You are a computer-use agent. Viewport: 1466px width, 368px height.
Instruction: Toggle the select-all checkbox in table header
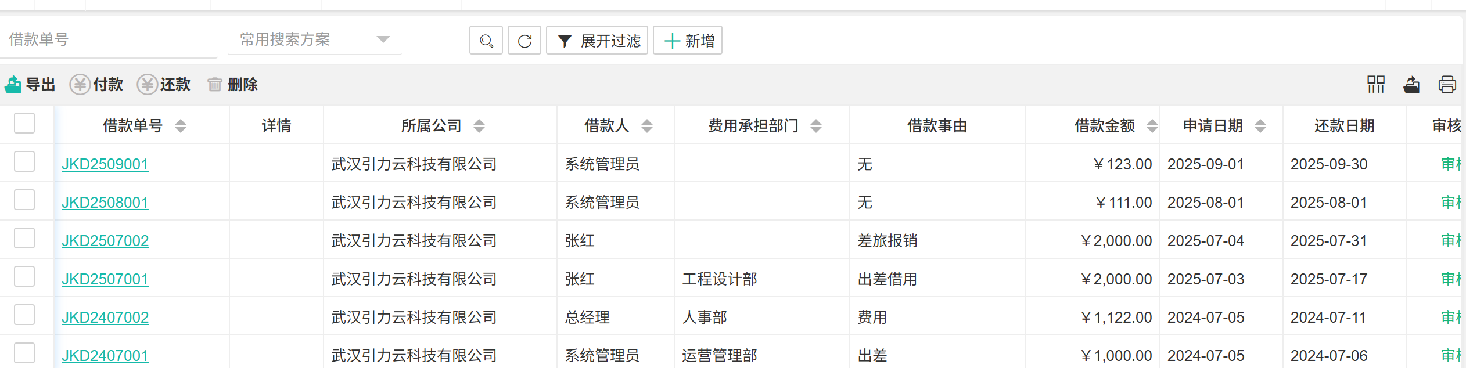click(24, 124)
